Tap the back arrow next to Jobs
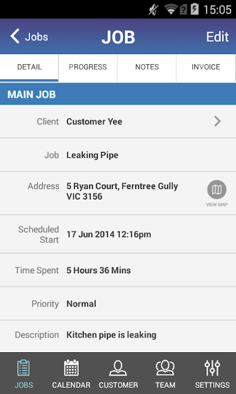The height and width of the screenshot is (394, 236). [x=15, y=36]
